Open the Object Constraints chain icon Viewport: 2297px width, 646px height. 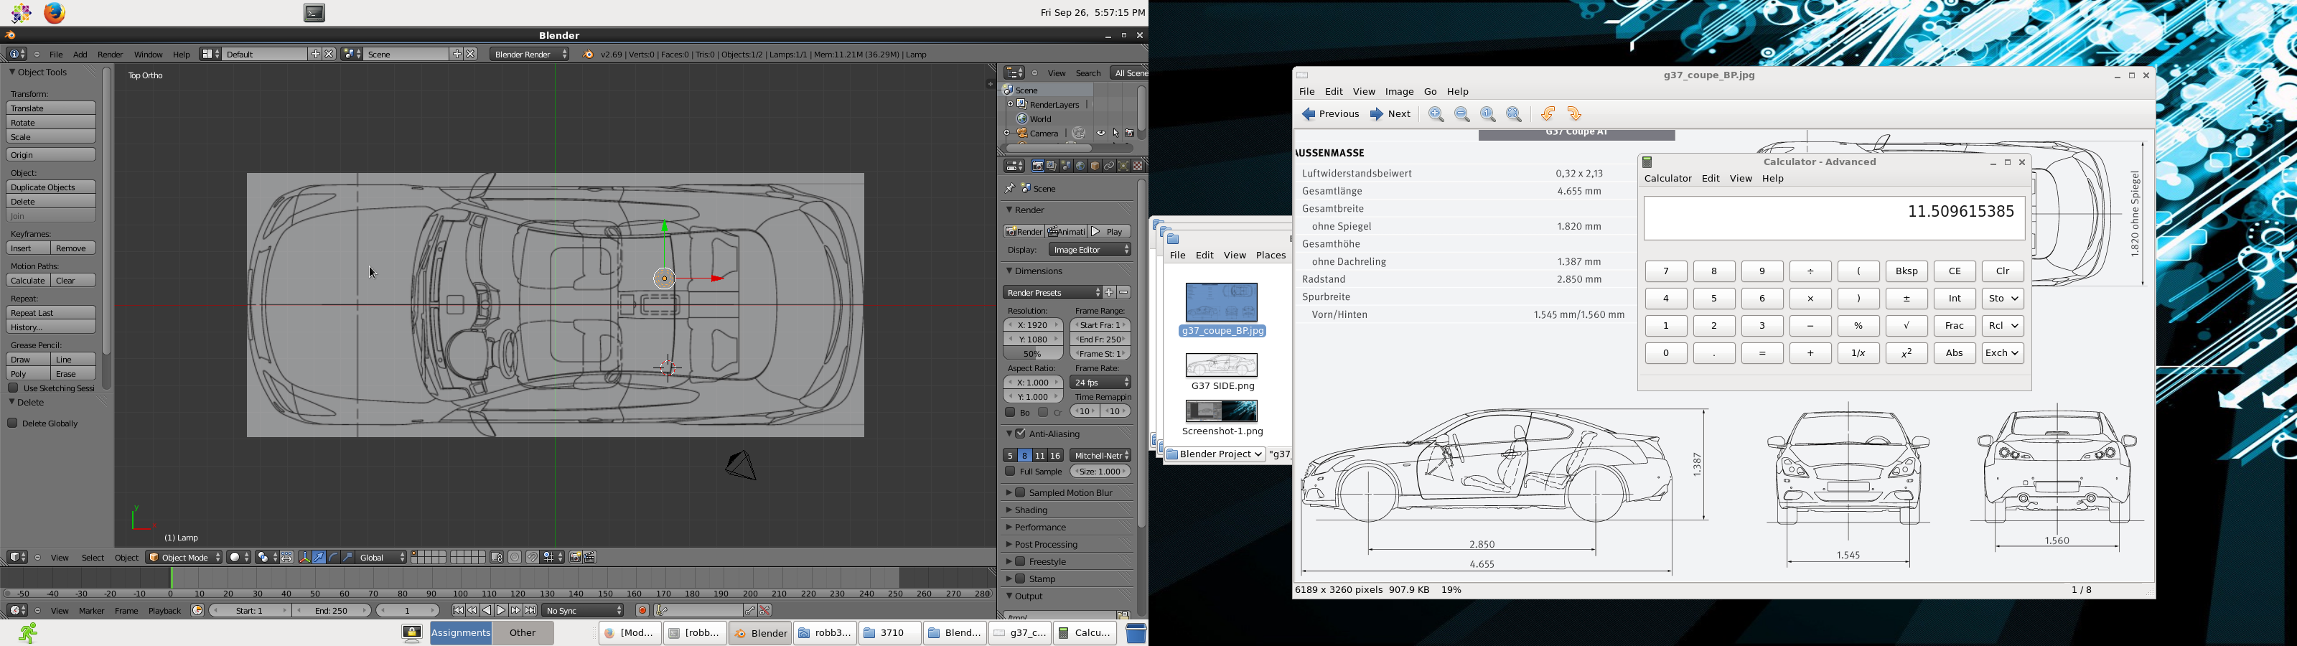click(1108, 167)
